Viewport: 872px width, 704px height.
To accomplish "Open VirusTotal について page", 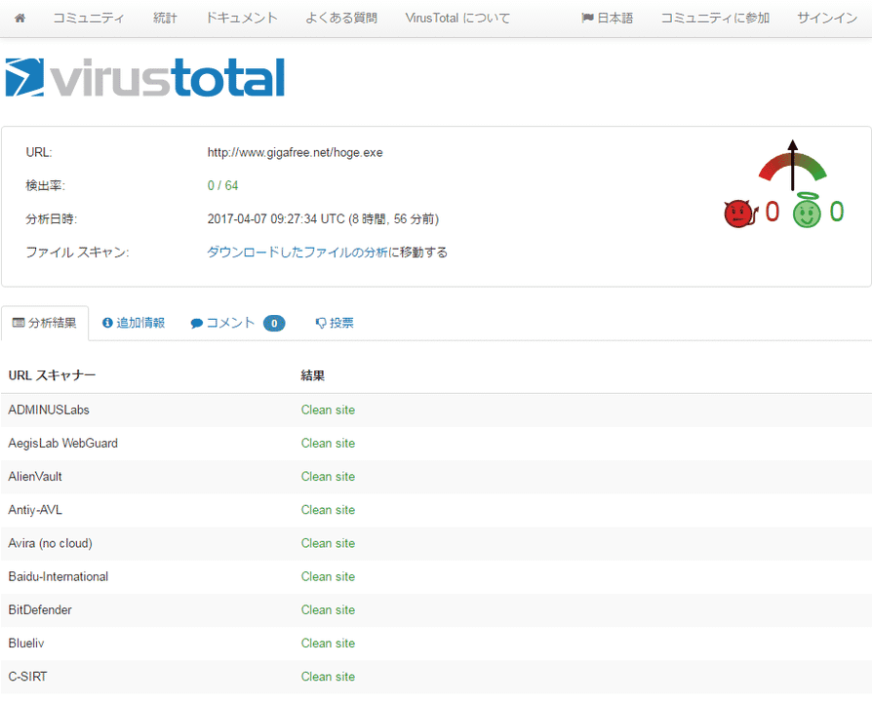I will pos(457,18).
